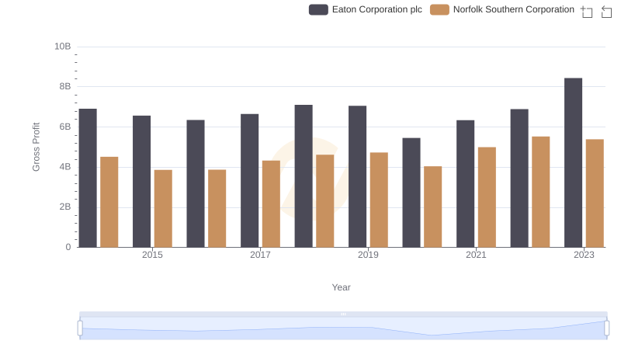Click the 2017 x-axis label
Image resolution: width=621 pixels, height=358 pixels.
pos(260,255)
